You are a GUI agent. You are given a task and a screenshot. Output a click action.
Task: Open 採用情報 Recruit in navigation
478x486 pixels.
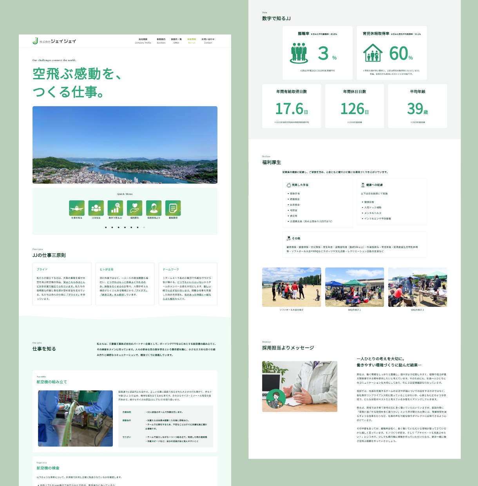[x=192, y=41]
